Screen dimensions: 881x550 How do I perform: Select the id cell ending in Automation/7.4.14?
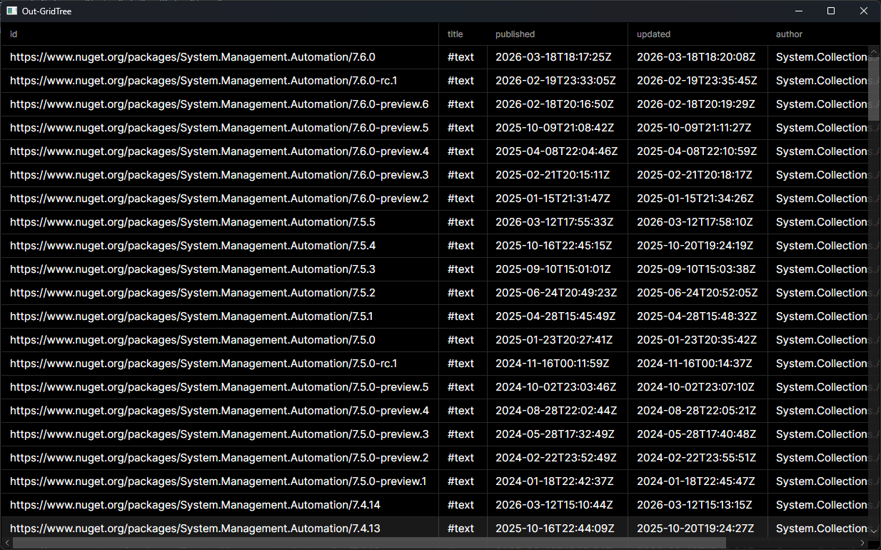pos(219,505)
